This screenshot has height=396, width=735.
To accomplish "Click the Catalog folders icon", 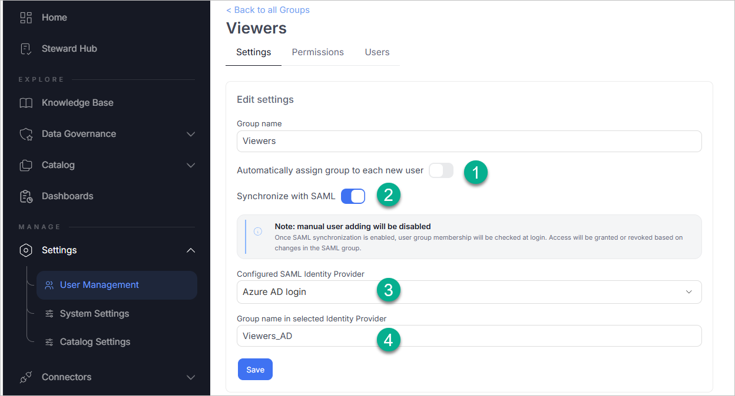I will [x=26, y=165].
